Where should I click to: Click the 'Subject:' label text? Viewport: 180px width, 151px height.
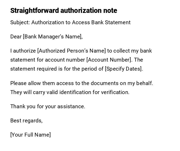[x=20, y=22]
